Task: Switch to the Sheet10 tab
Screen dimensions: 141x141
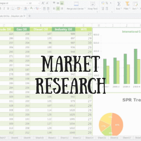Action: pyautogui.click(x=39, y=138)
